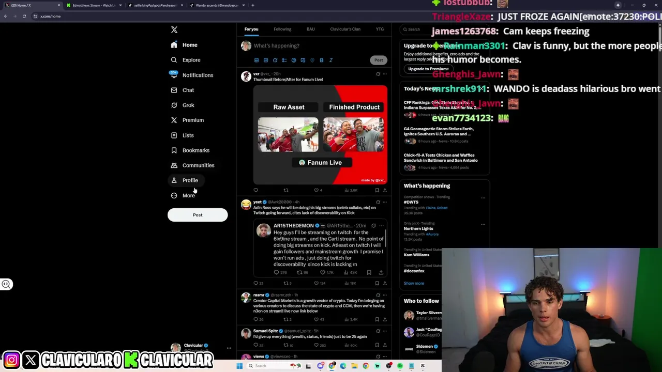Click the Upgrade to Premium+ button
This screenshot has height=372, width=662.
tap(428, 69)
